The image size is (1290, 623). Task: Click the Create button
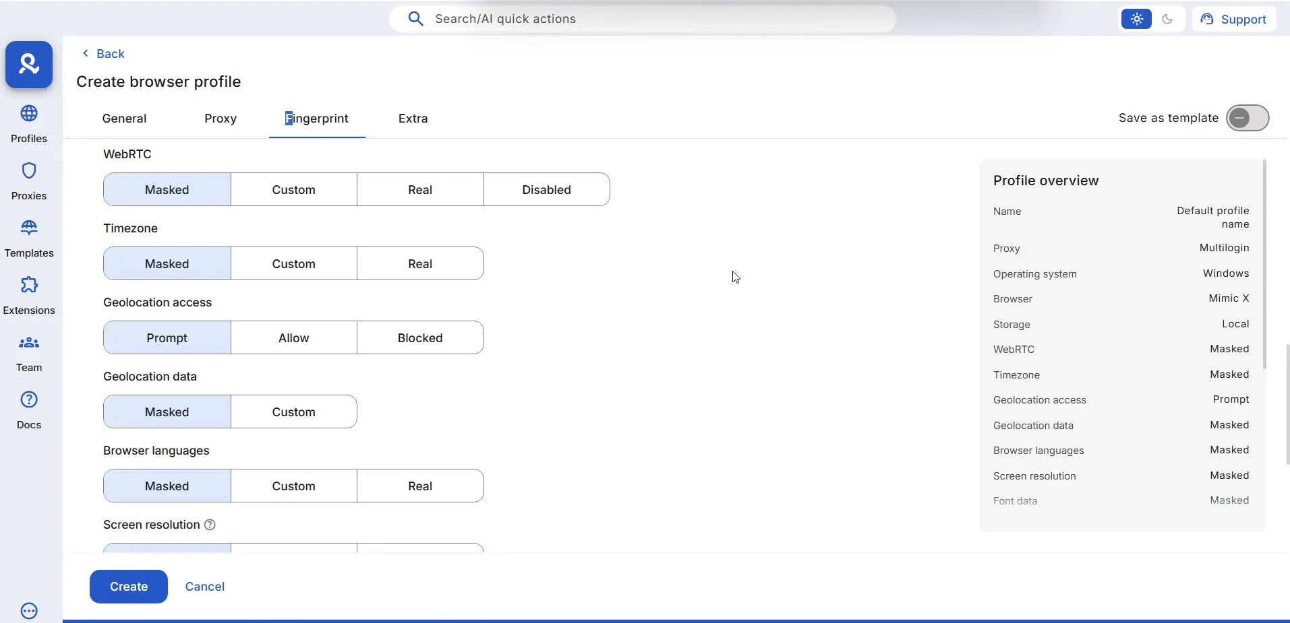129,587
